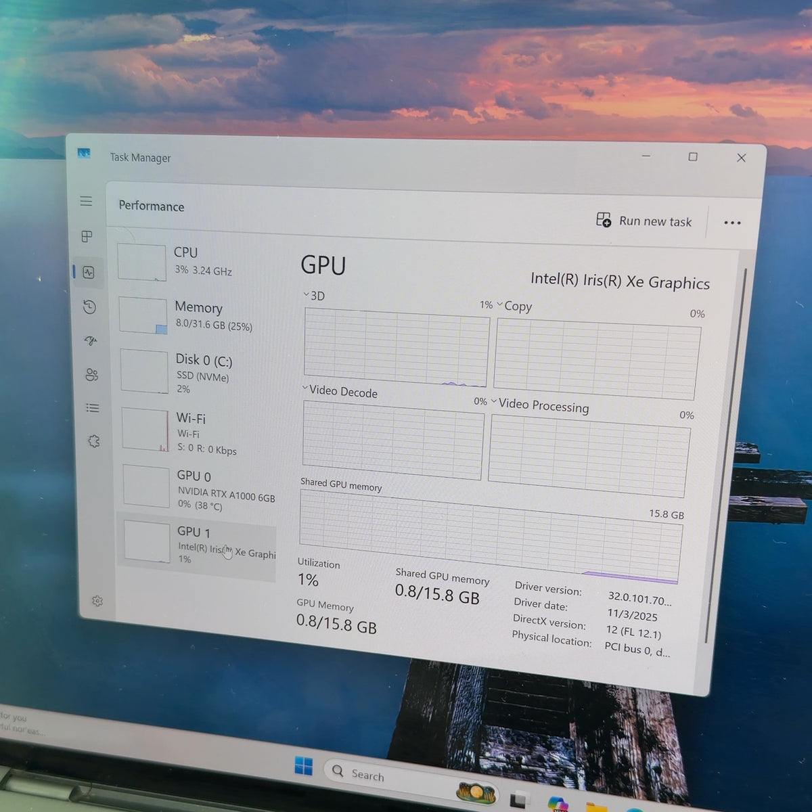Select Disk 0 (C:) entry

[x=198, y=372]
